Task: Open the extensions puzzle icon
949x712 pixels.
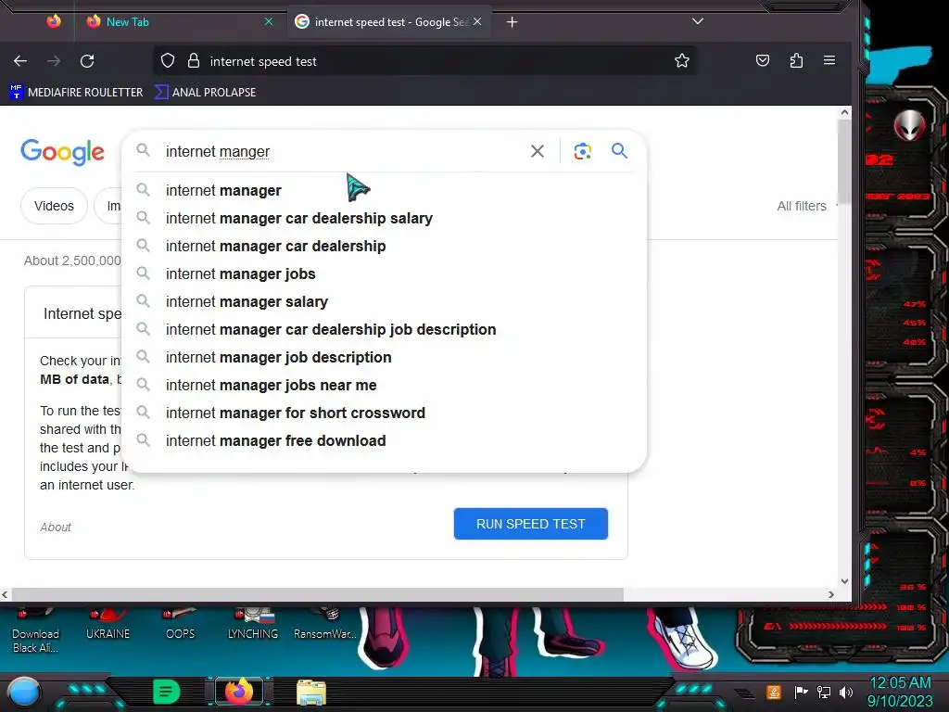Action: coord(796,60)
